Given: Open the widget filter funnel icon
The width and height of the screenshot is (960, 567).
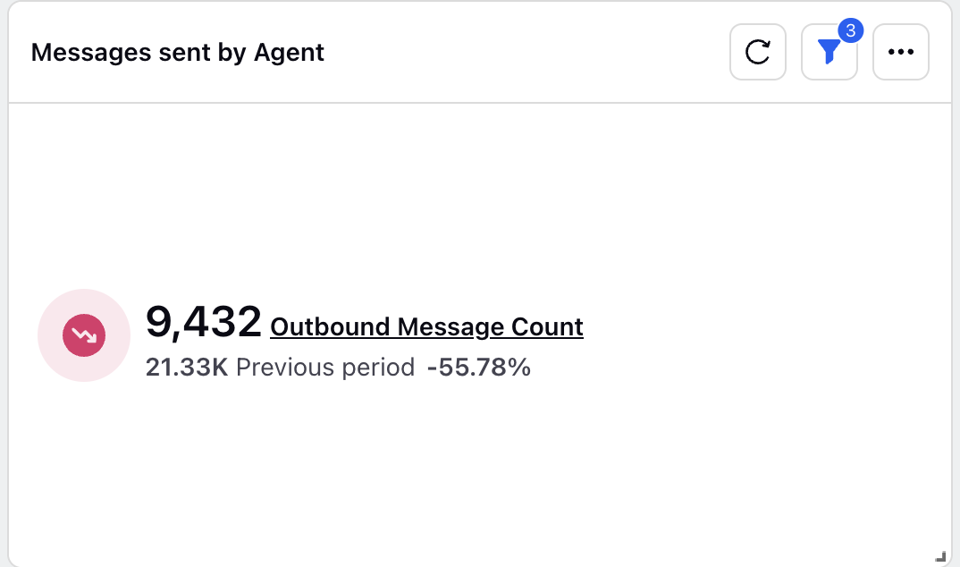Looking at the screenshot, I should [829, 52].
